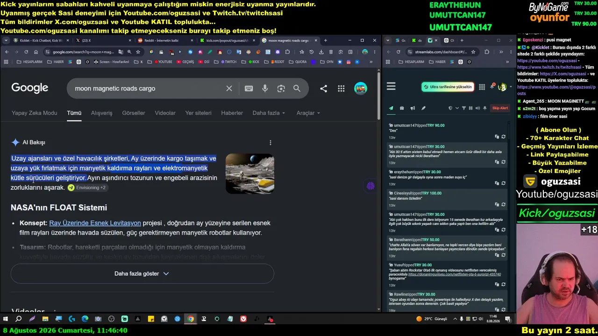The height and width of the screenshot is (336, 598).
Task: Click the Skip Alert button
Action: pyautogui.click(x=500, y=108)
